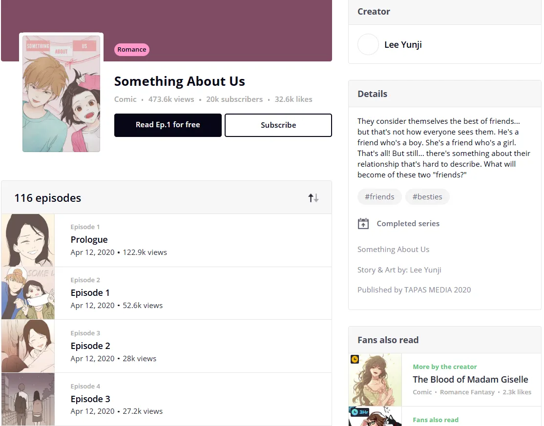This screenshot has height=426, width=544.
Task: Open Episode 1 thumbnail image
Action: pos(28,293)
